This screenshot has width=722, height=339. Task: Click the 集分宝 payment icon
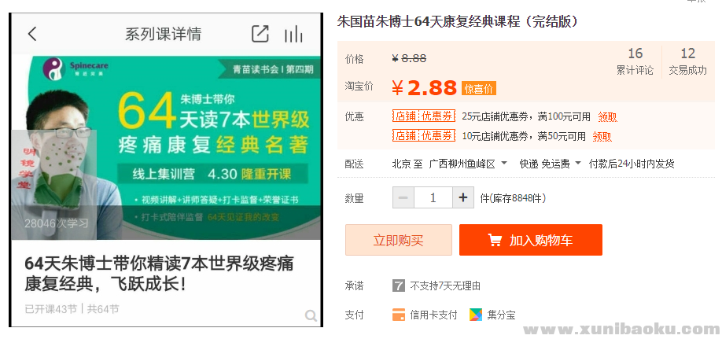(x=476, y=315)
